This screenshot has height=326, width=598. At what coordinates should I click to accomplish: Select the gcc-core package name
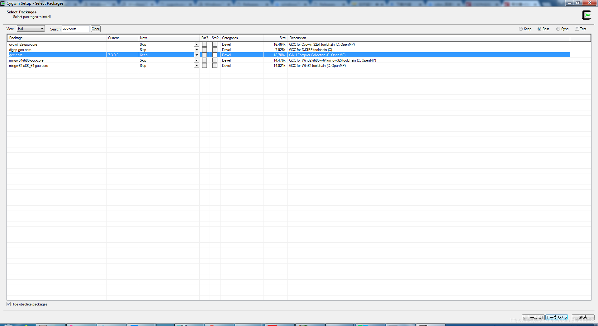coord(16,55)
